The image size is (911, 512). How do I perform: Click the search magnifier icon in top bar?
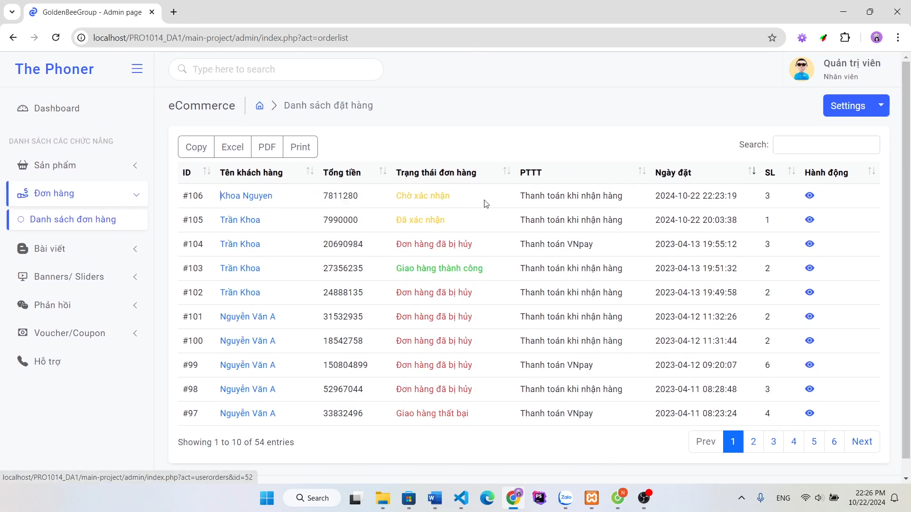tap(182, 69)
